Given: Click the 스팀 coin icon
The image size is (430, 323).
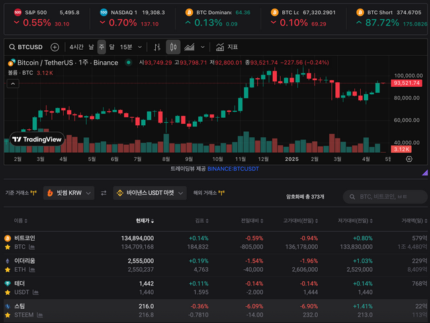Looking at the screenshot, I should point(7,306).
